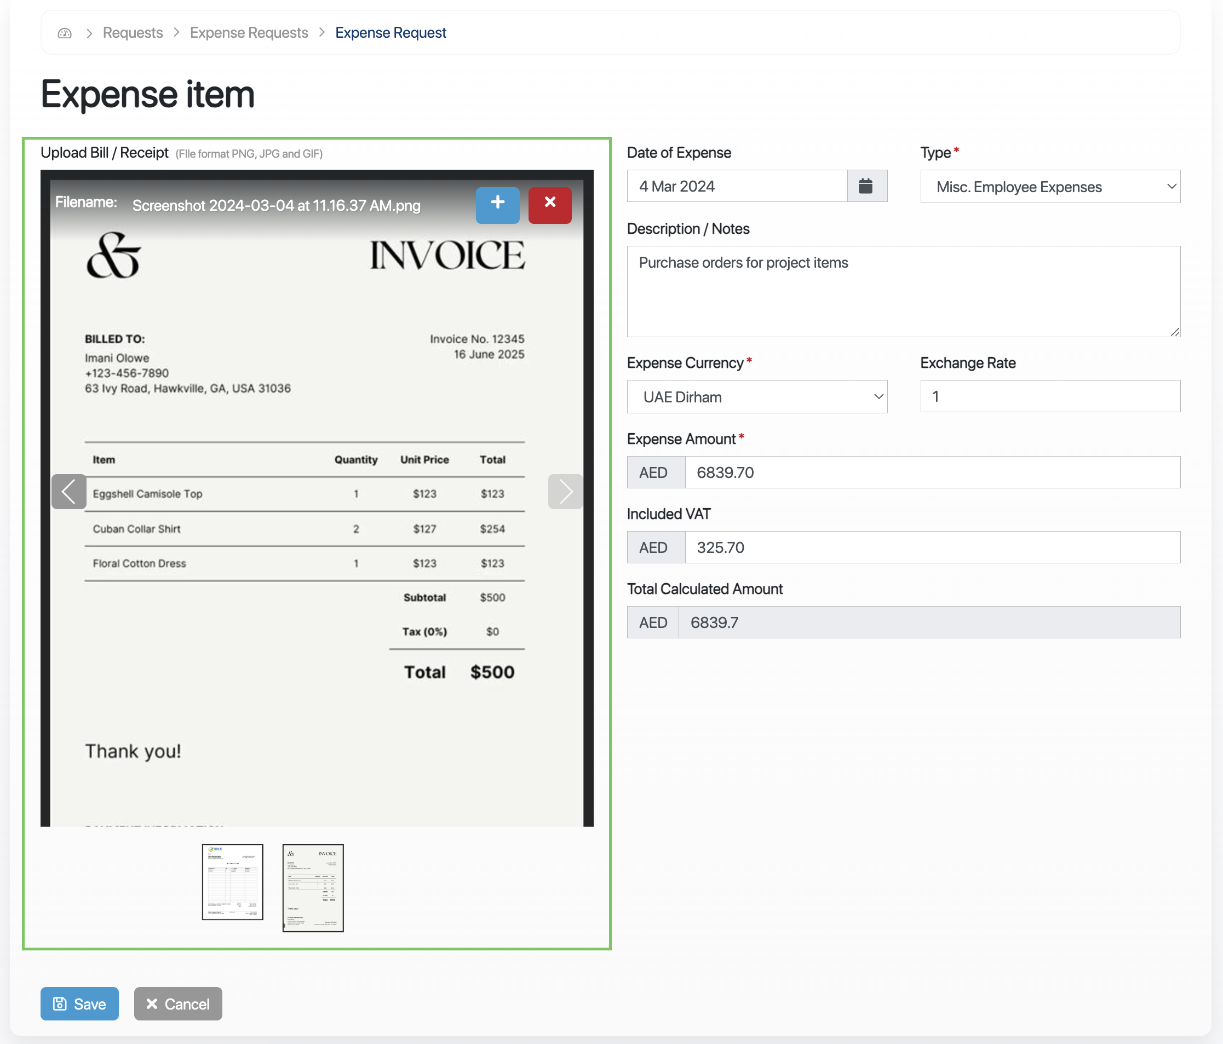
Task: Expand the Expense Currency dropdown
Action: 757,397
